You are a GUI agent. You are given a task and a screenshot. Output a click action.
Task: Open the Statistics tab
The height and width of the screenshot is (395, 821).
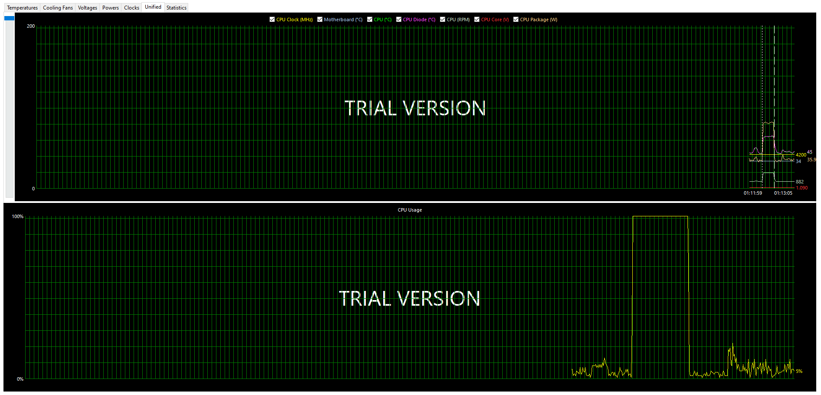click(177, 8)
